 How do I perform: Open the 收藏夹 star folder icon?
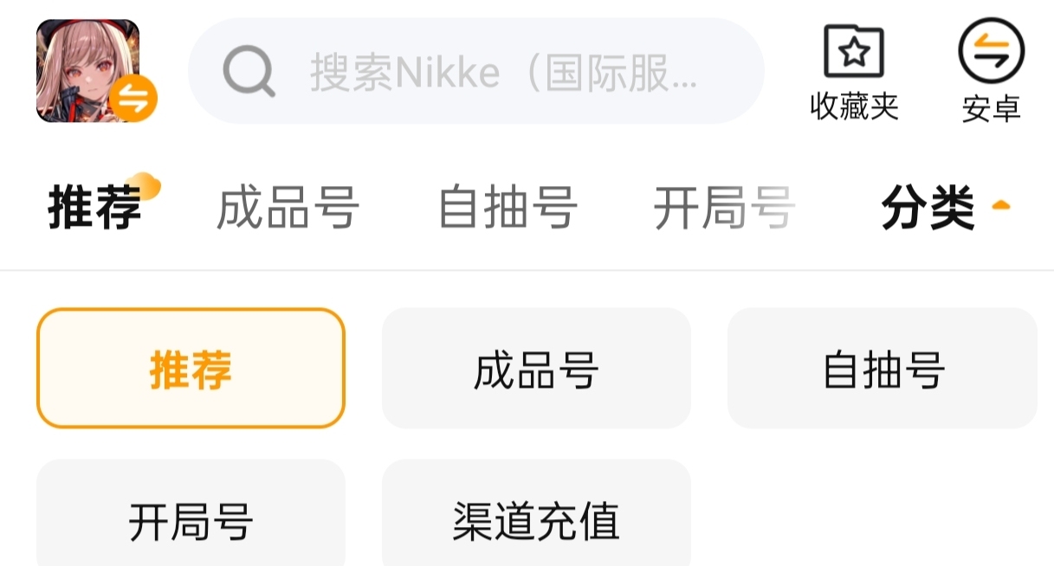click(853, 52)
